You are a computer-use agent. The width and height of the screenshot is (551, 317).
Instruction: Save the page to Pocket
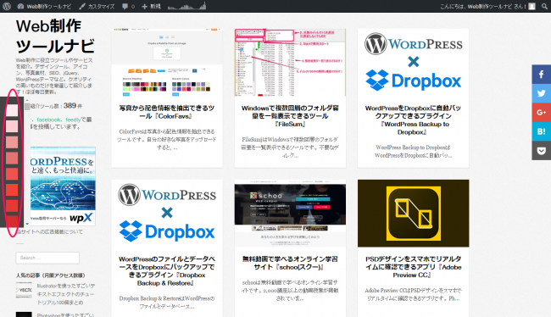(x=541, y=151)
